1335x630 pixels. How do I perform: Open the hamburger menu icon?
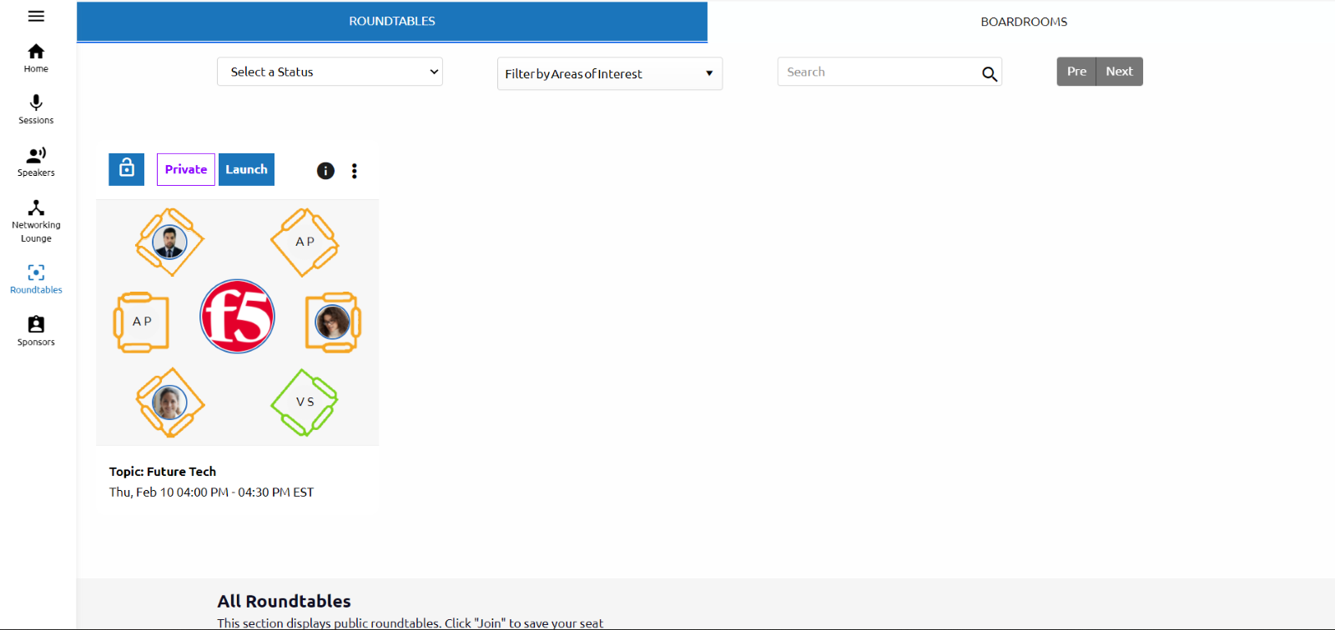tap(36, 16)
